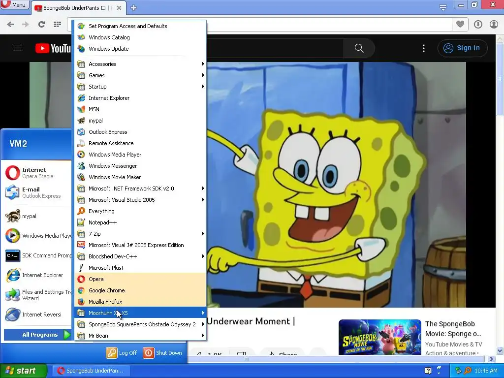The image size is (504, 378).
Task: Click Shut Down button
Action: tap(162, 352)
